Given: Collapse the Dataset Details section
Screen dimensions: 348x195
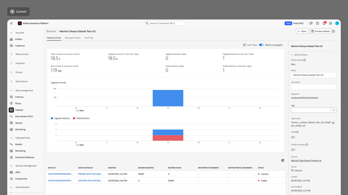Looking at the screenshot, I should tap(292, 55).
